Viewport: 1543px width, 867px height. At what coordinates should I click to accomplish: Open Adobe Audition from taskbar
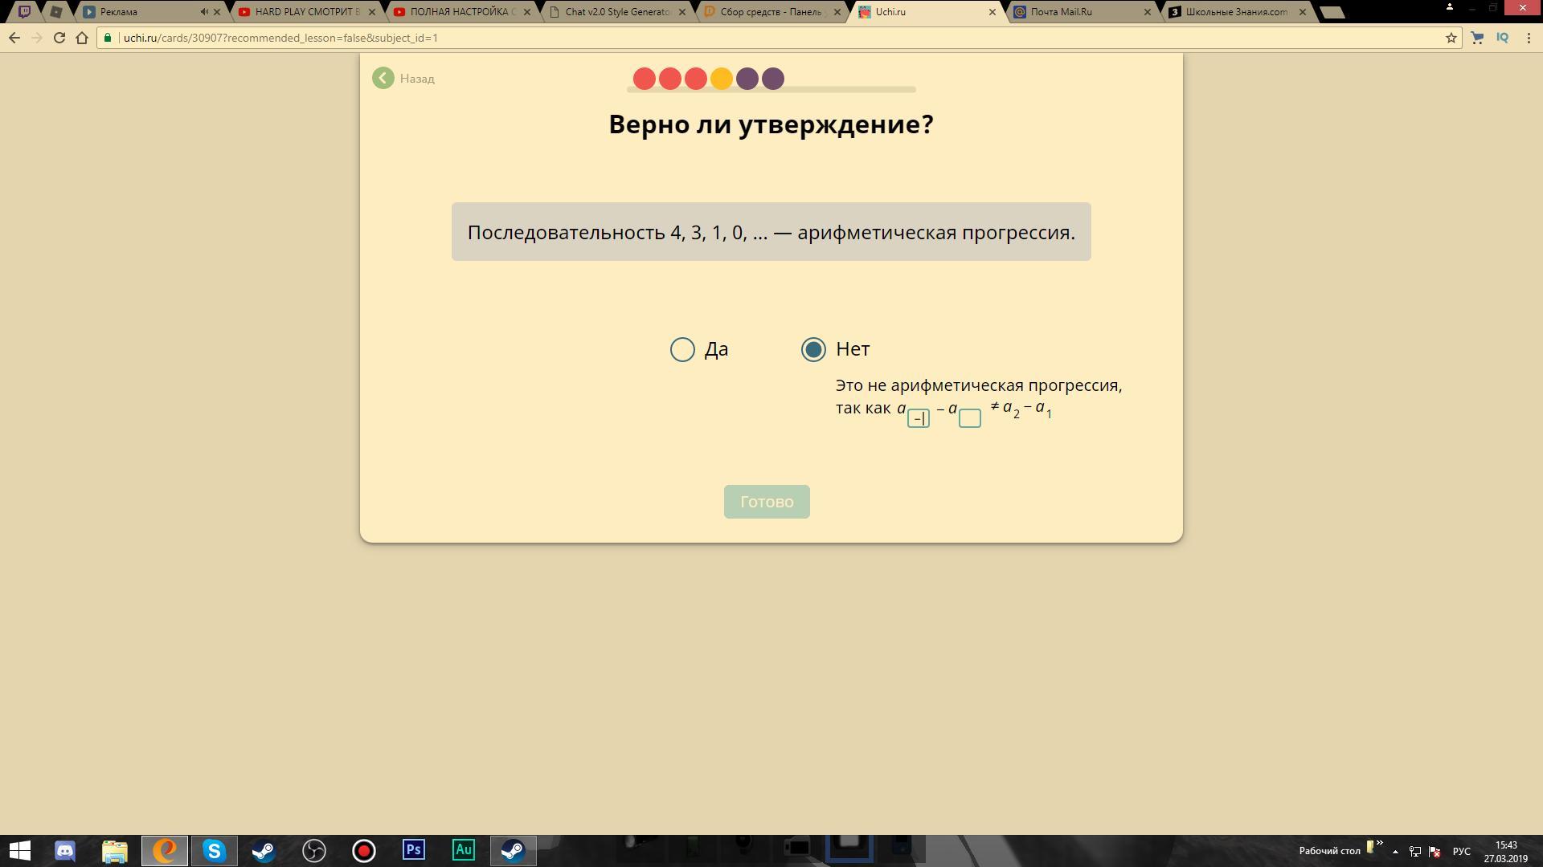pos(464,850)
